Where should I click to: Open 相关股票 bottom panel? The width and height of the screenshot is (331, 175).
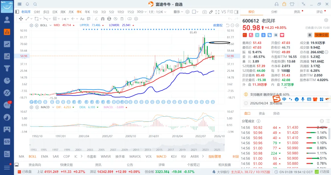(x=225, y=165)
